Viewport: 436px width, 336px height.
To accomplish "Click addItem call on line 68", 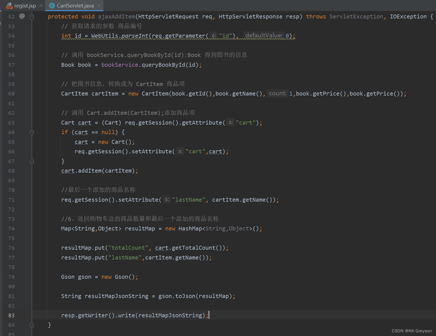I will pos(90,171).
